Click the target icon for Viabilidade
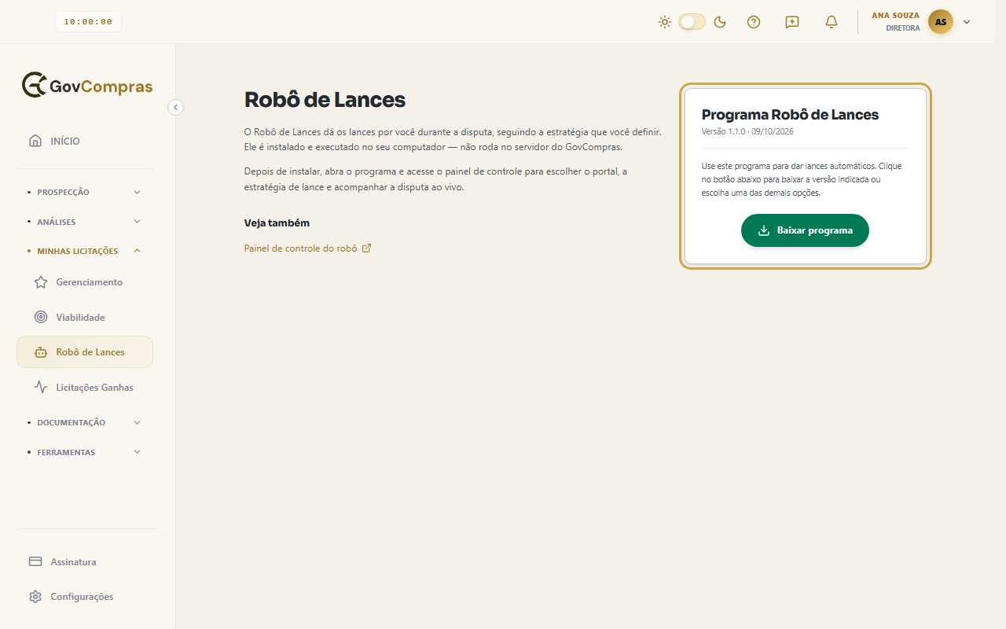Screen dimensions: 1006x629 pos(41,317)
